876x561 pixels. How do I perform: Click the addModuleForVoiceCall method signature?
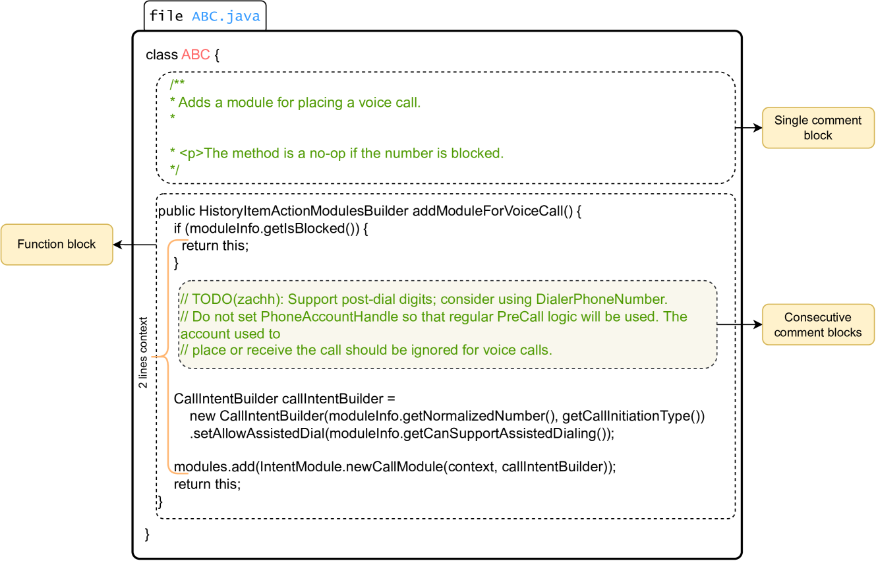click(x=370, y=212)
